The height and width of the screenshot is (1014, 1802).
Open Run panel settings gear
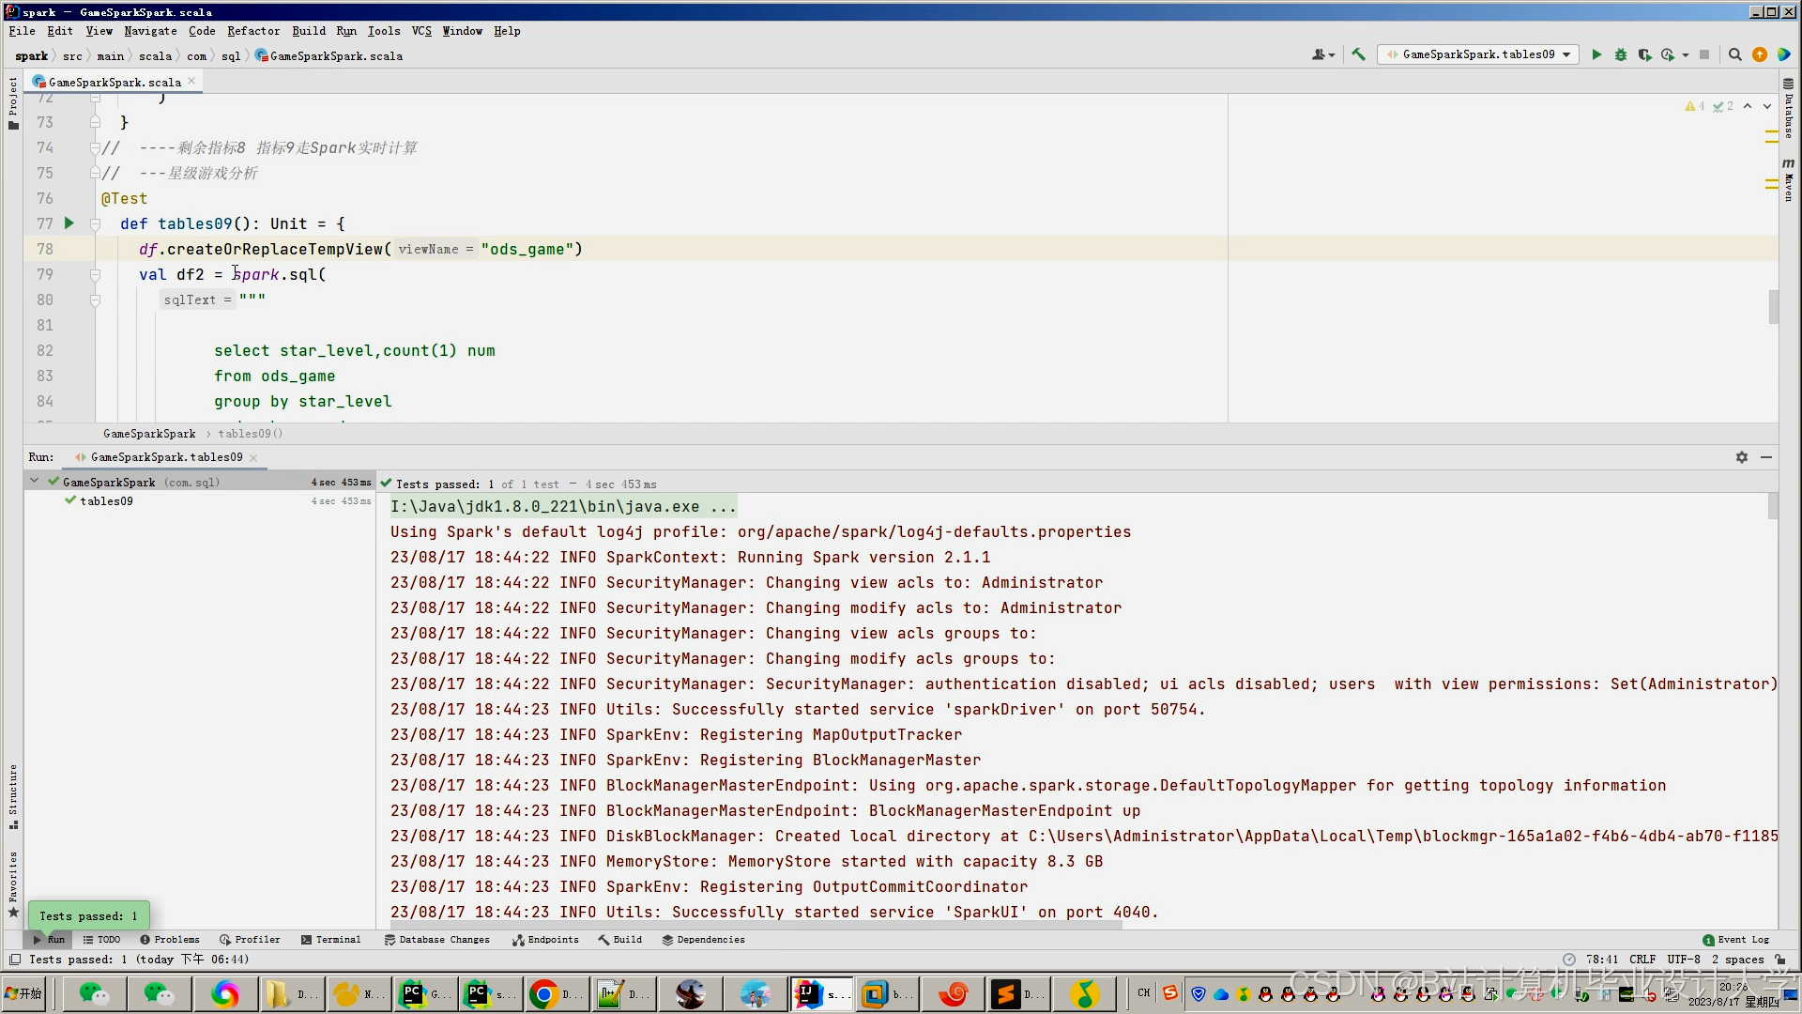click(x=1742, y=457)
